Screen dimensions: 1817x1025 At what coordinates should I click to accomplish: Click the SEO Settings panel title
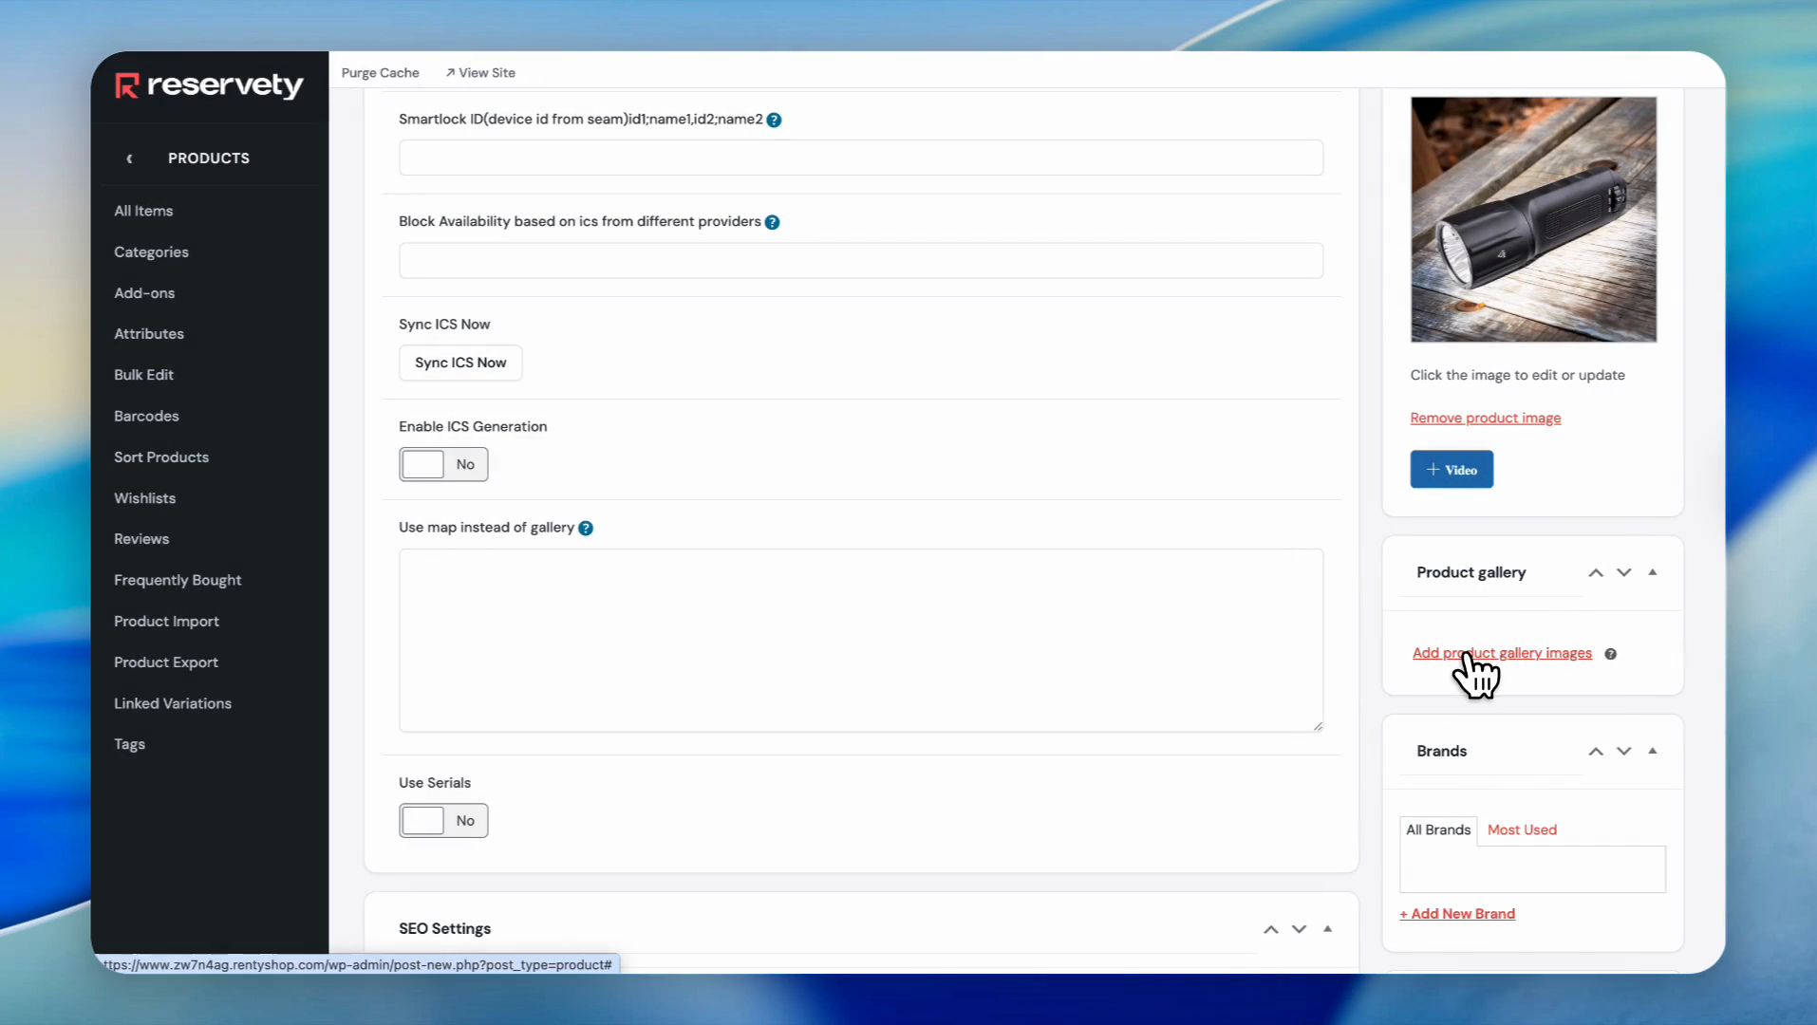click(444, 929)
